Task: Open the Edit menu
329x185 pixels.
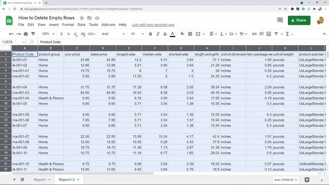Action: click(31, 25)
